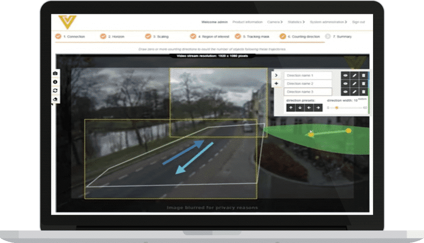This screenshot has height=243, width=424.
Task: Hide Direction name 2 with eye icon
Action: (x=345, y=84)
